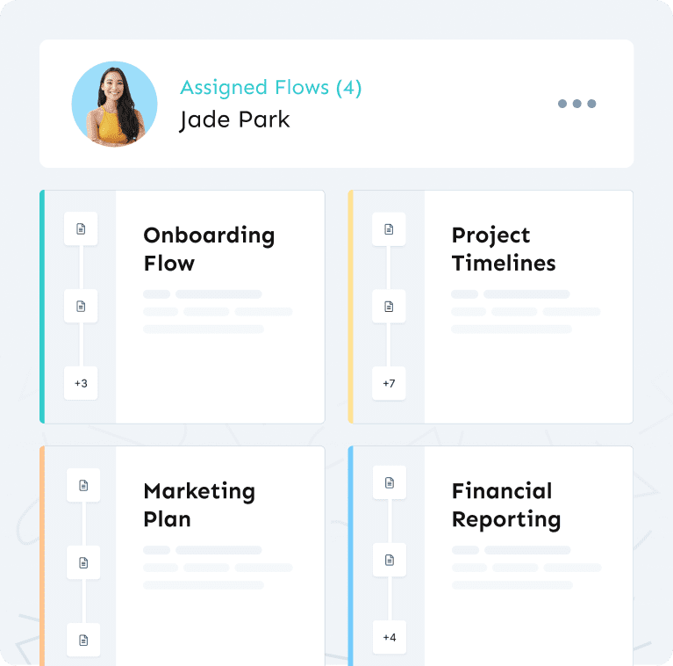Expand the +4 more steps in Financial Reporting
The image size is (673, 666).
[390, 637]
